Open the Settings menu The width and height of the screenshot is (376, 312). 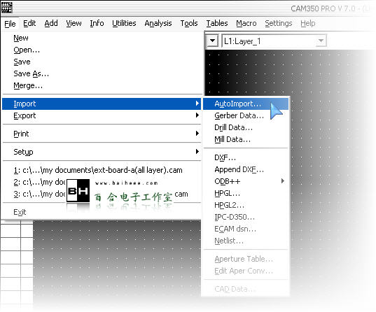(x=279, y=23)
